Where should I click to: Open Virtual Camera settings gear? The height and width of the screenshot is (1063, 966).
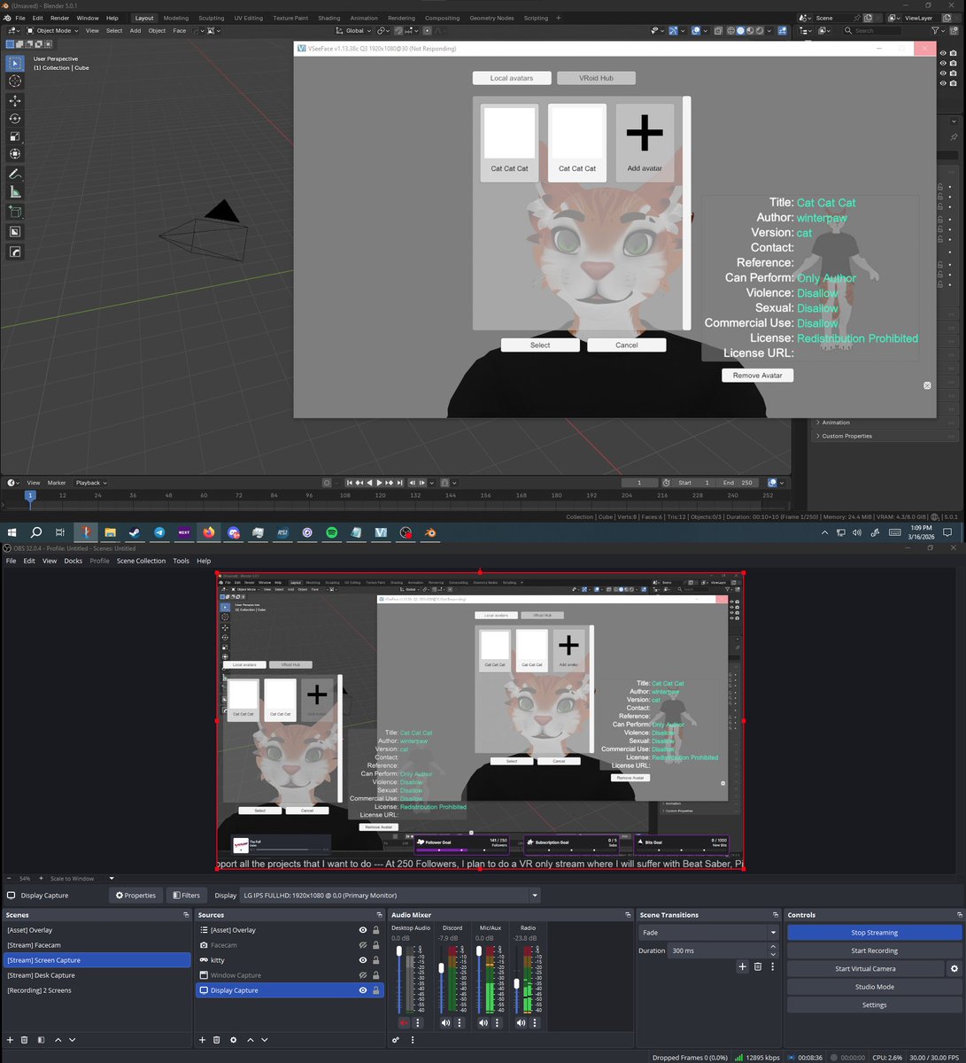tap(954, 968)
